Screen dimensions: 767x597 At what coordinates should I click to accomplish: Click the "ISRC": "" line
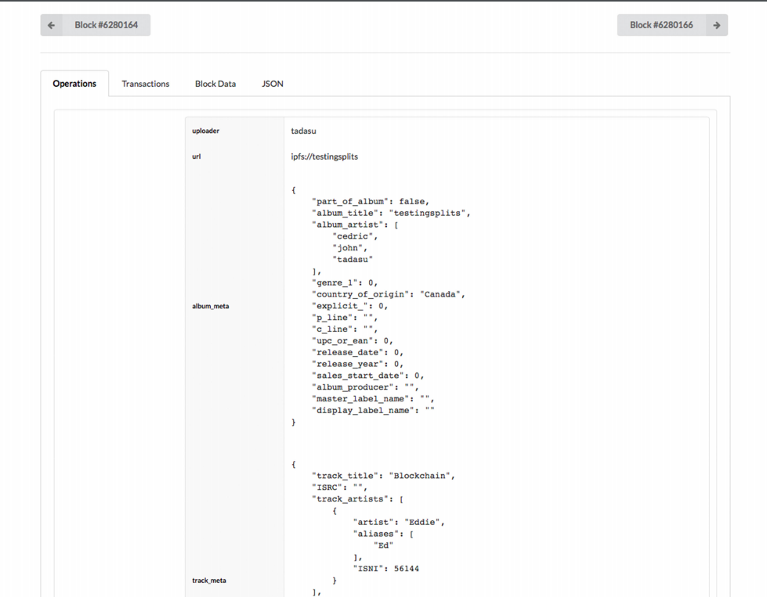coord(339,487)
